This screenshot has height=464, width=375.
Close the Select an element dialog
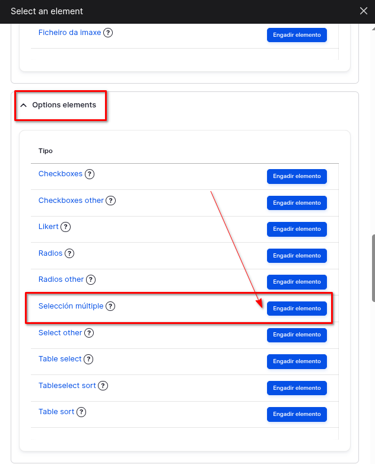364,11
